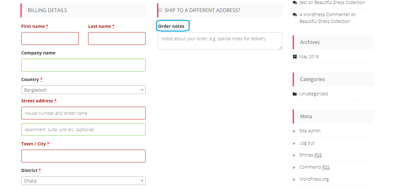Visit the WordPress.org link
Screen dimensions: 405x189
(314, 179)
